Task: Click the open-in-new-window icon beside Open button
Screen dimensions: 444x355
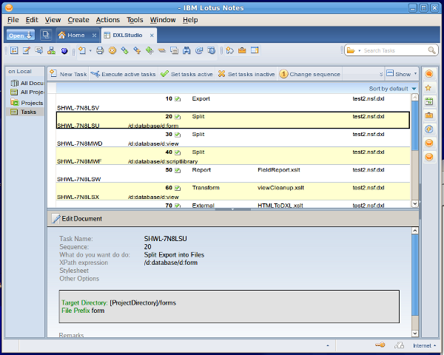Action: pyautogui.click(x=46, y=35)
